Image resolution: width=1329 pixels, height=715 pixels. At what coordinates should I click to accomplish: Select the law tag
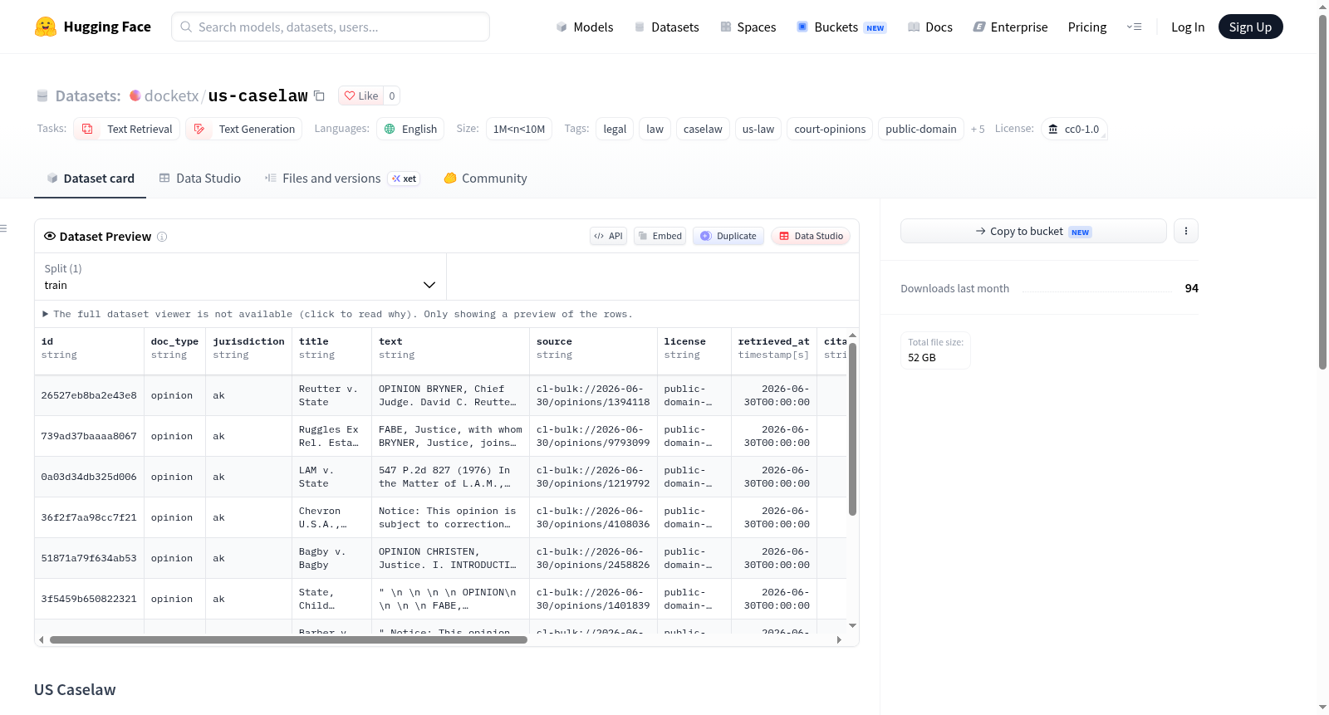(x=655, y=129)
